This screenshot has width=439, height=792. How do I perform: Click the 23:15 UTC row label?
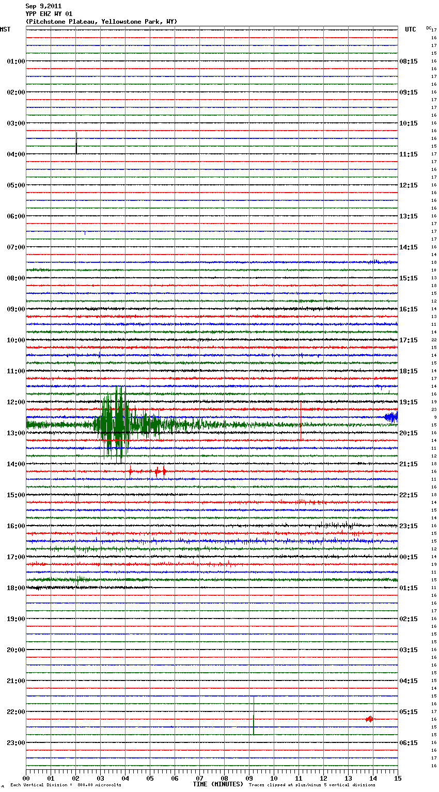click(x=408, y=526)
